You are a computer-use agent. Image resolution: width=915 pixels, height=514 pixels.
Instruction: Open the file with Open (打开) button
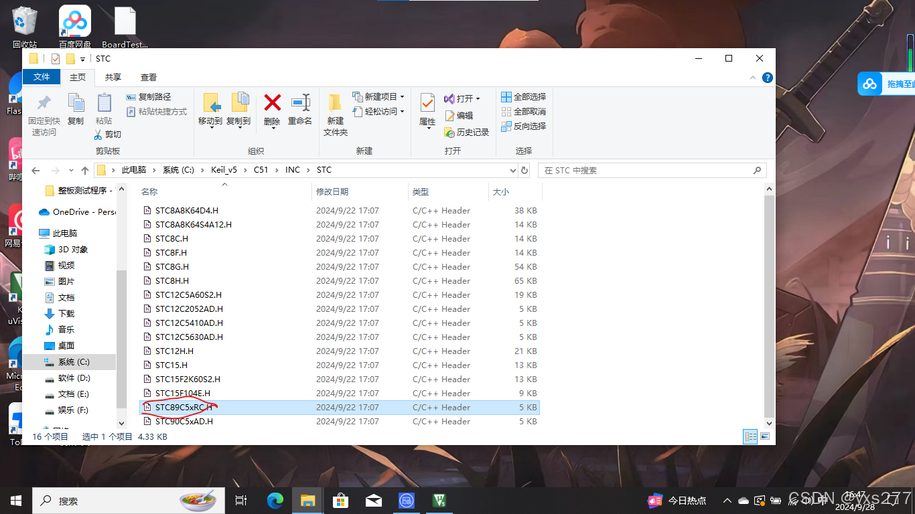point(462,98)
